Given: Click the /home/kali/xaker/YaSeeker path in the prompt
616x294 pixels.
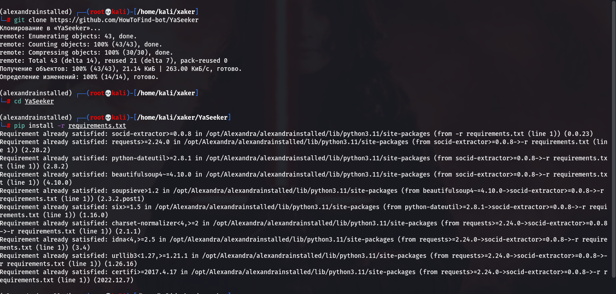Looking at the screenshot, I should (183, 117).
